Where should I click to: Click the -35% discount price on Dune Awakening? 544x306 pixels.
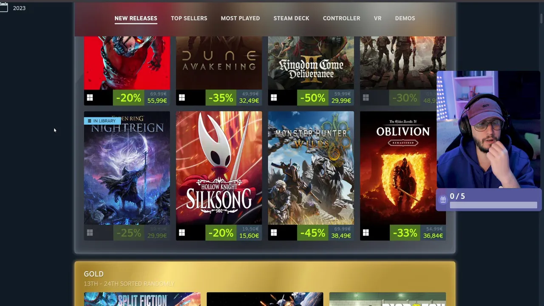click(220, 98)
